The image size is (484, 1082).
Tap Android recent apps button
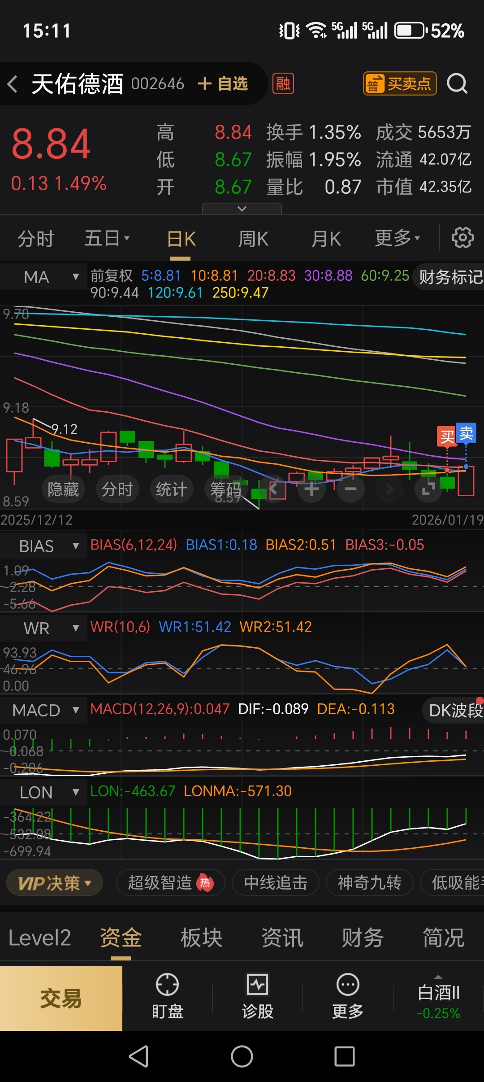(345, 1056)
